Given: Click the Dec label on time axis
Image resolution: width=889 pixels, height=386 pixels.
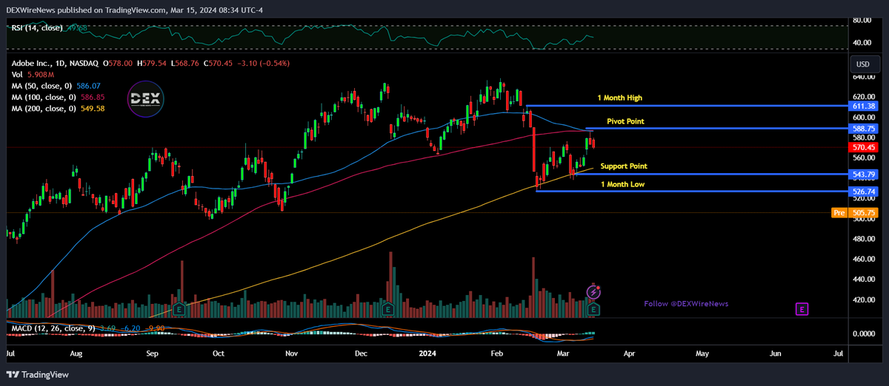Looking at the screenshot, I should click(362, 354).
